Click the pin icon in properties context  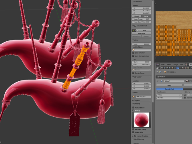(x=157, y=72)
